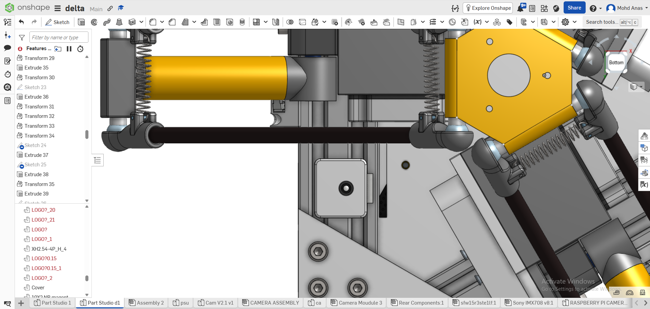Open the notifications bell

coord(521,8)
